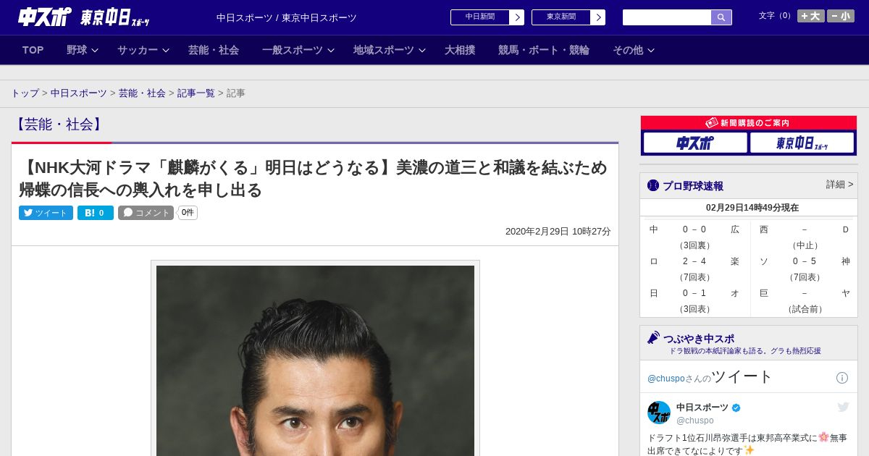
Task: Go to TOP in navigation bar
Action: (x=33, y=50)
